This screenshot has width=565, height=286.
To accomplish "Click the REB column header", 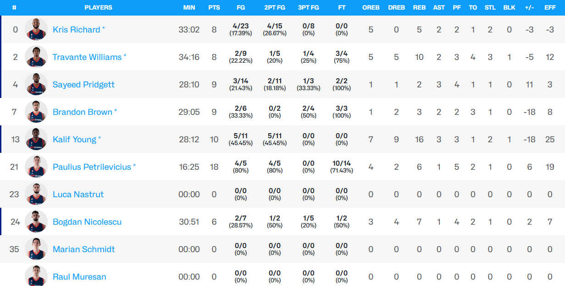I will 419,7.
